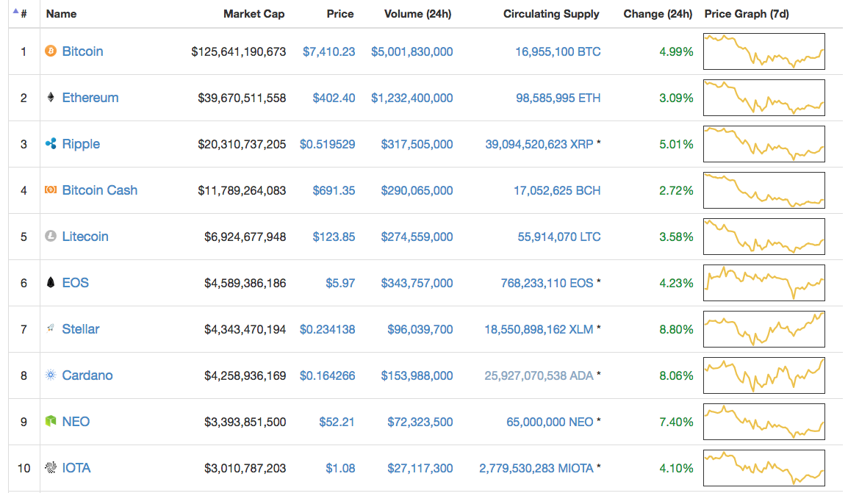Screen dimensions: 848x493
Task: Sort by Change (24h) column header
Action: pos(658,14)
